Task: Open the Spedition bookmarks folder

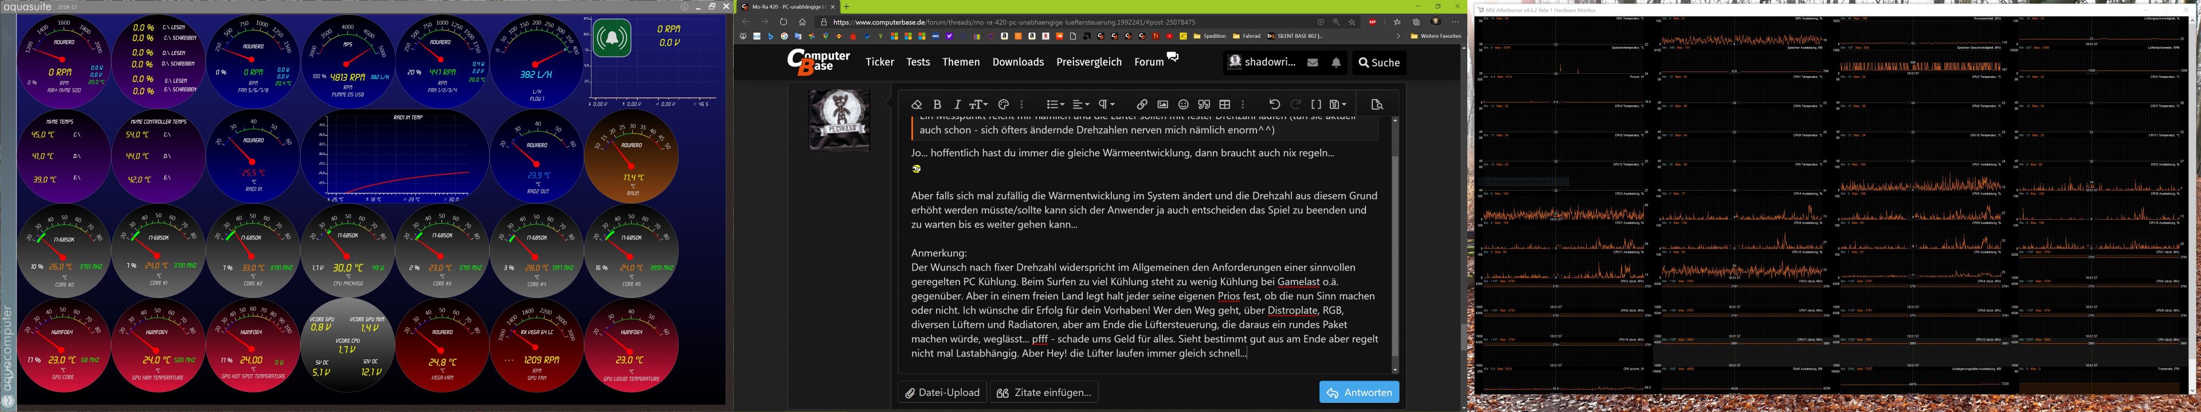Action: click(1210, 36)
